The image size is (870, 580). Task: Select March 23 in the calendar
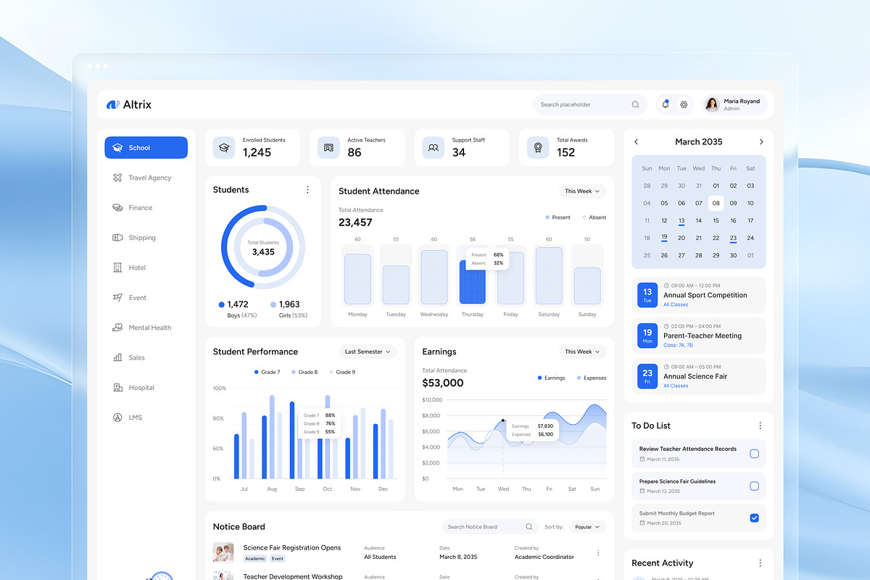tap(733, 238)
